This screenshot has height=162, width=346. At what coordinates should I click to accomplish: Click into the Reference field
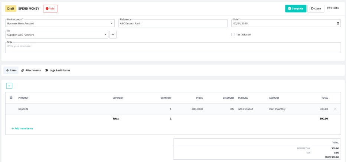pos(173,23)
